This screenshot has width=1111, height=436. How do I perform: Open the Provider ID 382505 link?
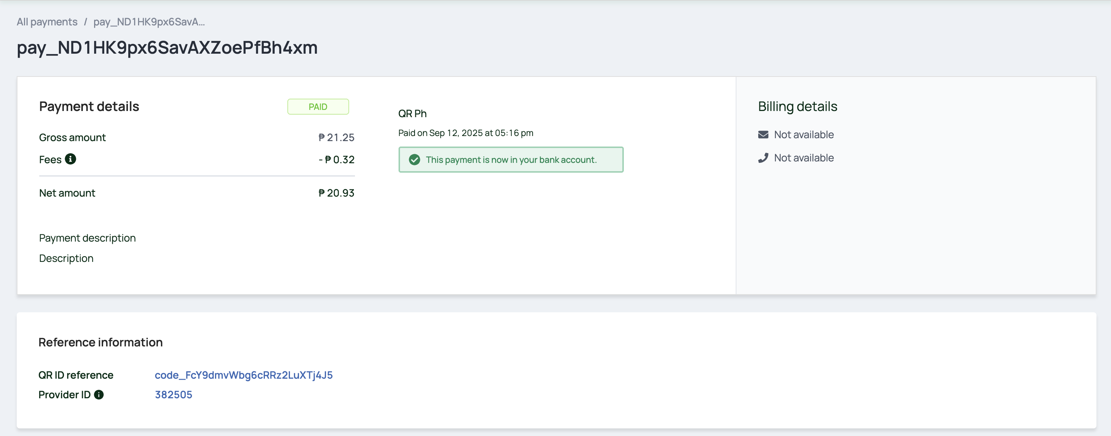point(173,394)
